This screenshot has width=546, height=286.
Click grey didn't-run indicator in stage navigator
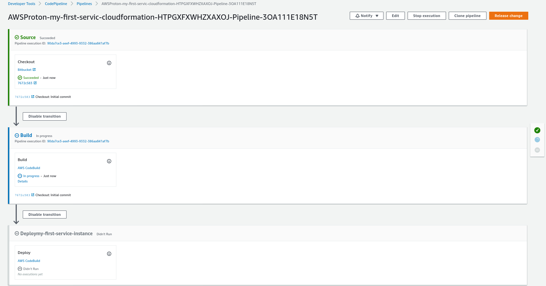coord(537,150)
